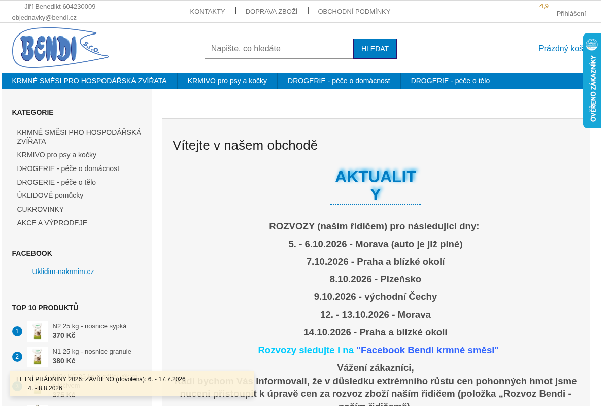Click the Bendi s.r.o. logo
The height and width of the screenshot is (406, 609).
tap(60, 48)
